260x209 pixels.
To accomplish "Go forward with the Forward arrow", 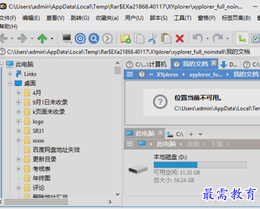I will pos(22,38).
